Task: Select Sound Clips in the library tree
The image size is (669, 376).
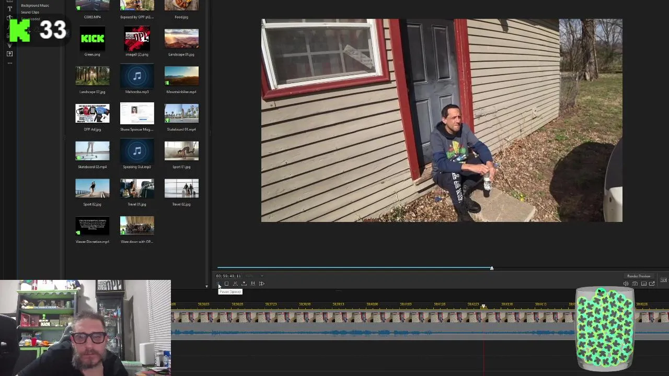Action: pyautogui.click(x=30, y=12)
